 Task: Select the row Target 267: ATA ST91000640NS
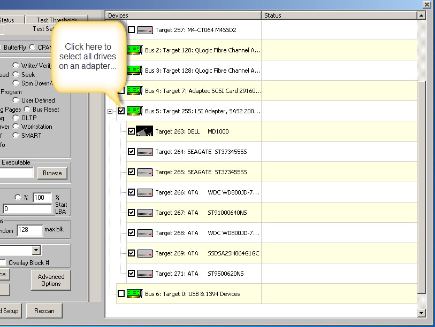coord(272,213)
